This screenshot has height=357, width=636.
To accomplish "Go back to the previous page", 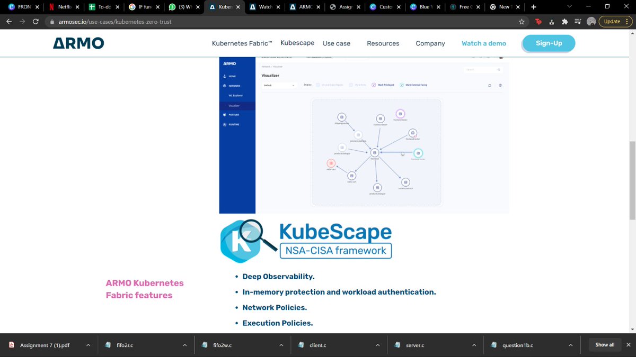I will [9, 22].
